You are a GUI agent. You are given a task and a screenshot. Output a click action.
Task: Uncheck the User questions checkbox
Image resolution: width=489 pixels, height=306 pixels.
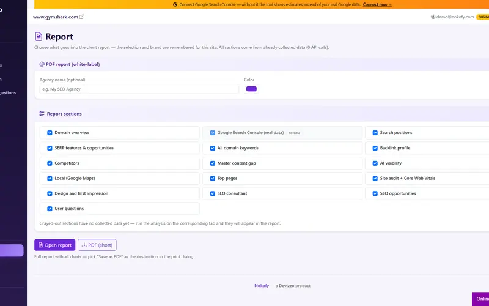pyautogui.click(x=50, y=209)
